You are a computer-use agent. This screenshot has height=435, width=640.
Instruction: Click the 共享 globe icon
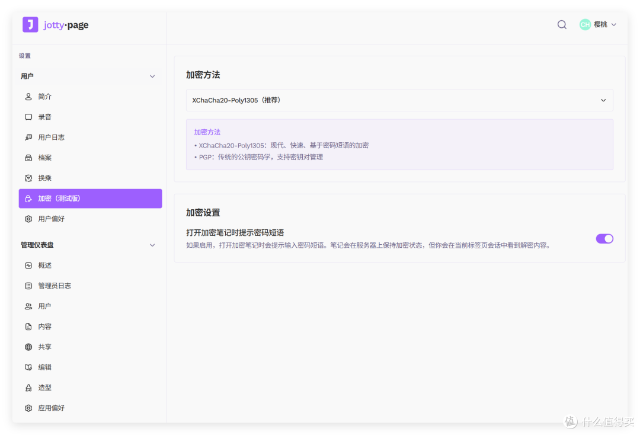[28, 347]
